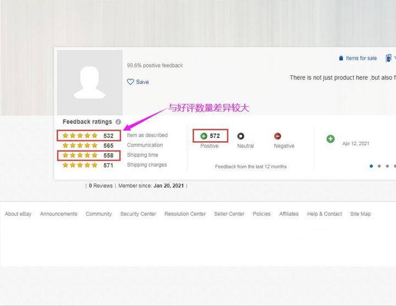The width and height of the screenshot is (396, 306).
Task: Click the Save seller link
Action: tap(142, 82)
